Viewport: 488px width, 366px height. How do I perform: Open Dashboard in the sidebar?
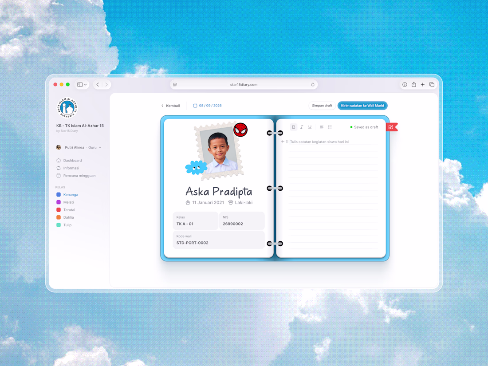[x=69, y=161]
